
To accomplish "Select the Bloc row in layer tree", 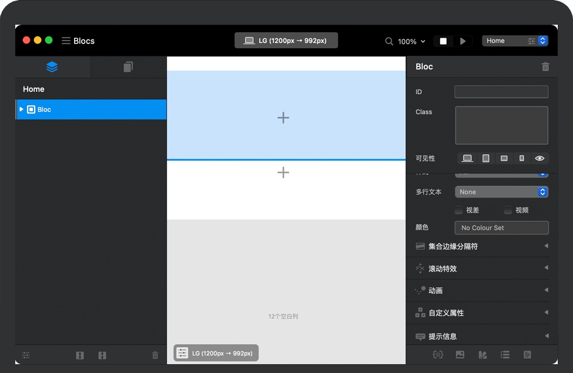I will click(x=91, y=109).
